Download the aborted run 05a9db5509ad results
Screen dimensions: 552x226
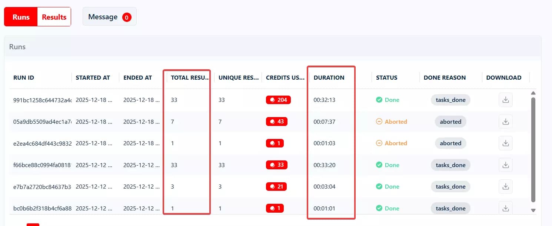click(505, 122)
